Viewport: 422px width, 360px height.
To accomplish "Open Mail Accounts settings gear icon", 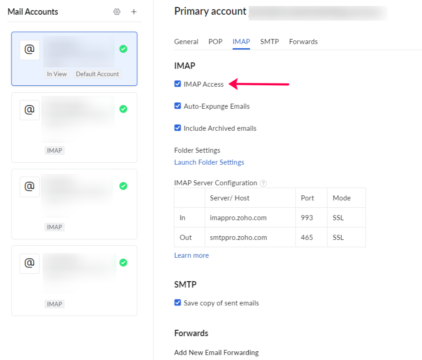I will pos(117,12).
